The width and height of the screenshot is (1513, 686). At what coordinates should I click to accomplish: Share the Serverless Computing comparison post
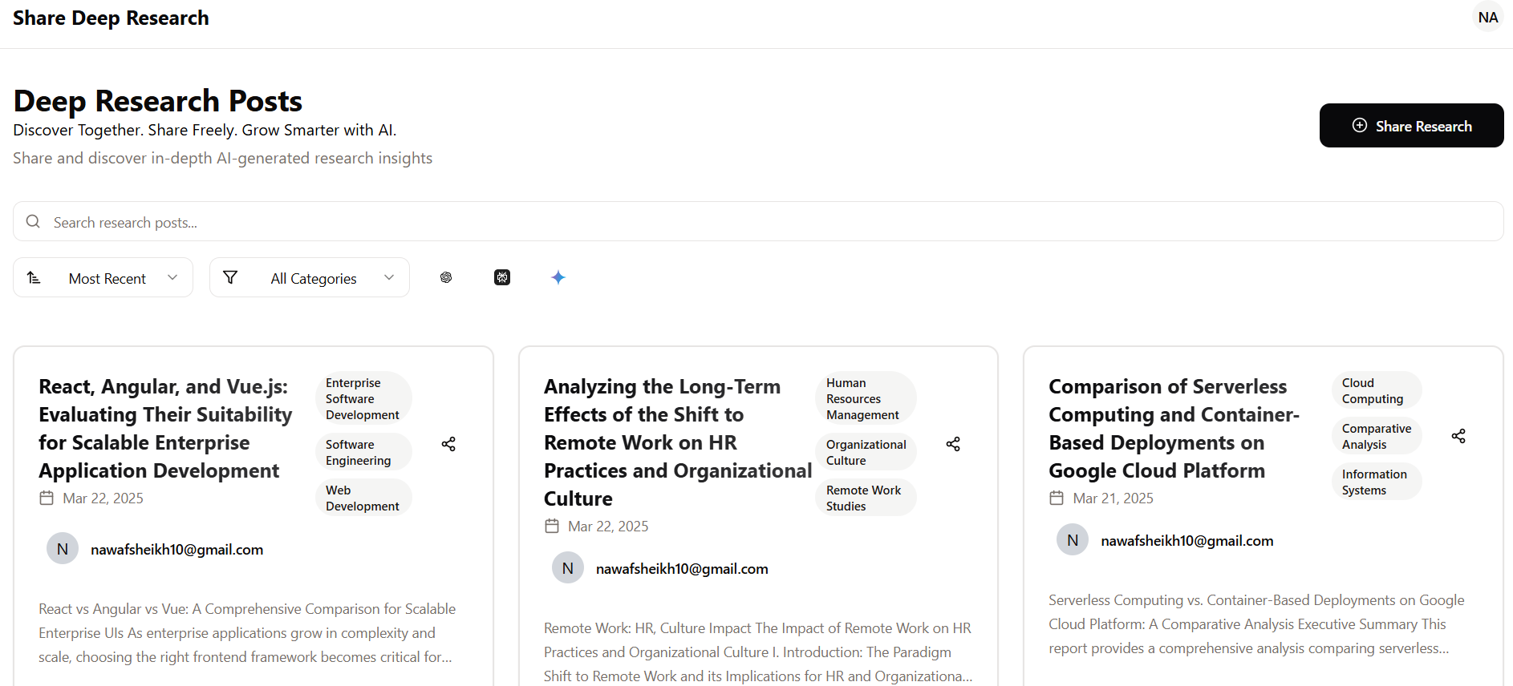[1458, 436]
